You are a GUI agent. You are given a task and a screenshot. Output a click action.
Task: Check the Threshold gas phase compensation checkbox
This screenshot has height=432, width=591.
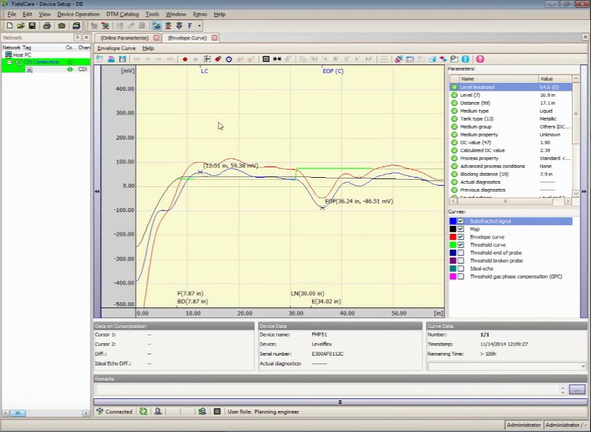[461, 277]
